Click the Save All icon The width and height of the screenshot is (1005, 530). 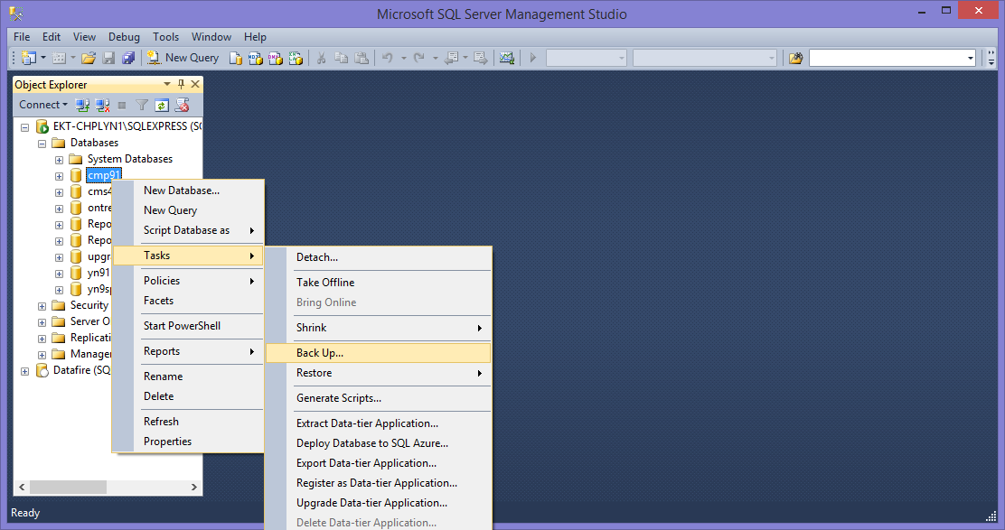[x=129, y=59]
